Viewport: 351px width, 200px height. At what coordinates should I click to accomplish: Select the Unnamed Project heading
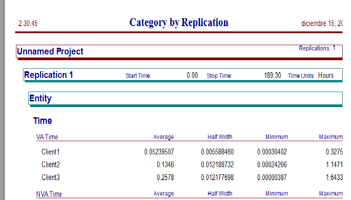[50, 51]
